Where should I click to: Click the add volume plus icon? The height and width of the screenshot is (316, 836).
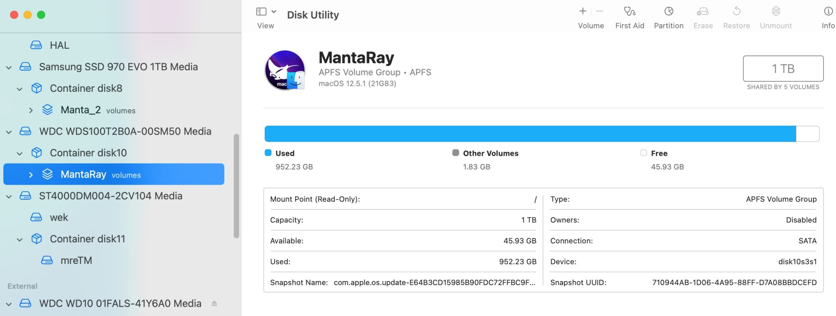583,11
